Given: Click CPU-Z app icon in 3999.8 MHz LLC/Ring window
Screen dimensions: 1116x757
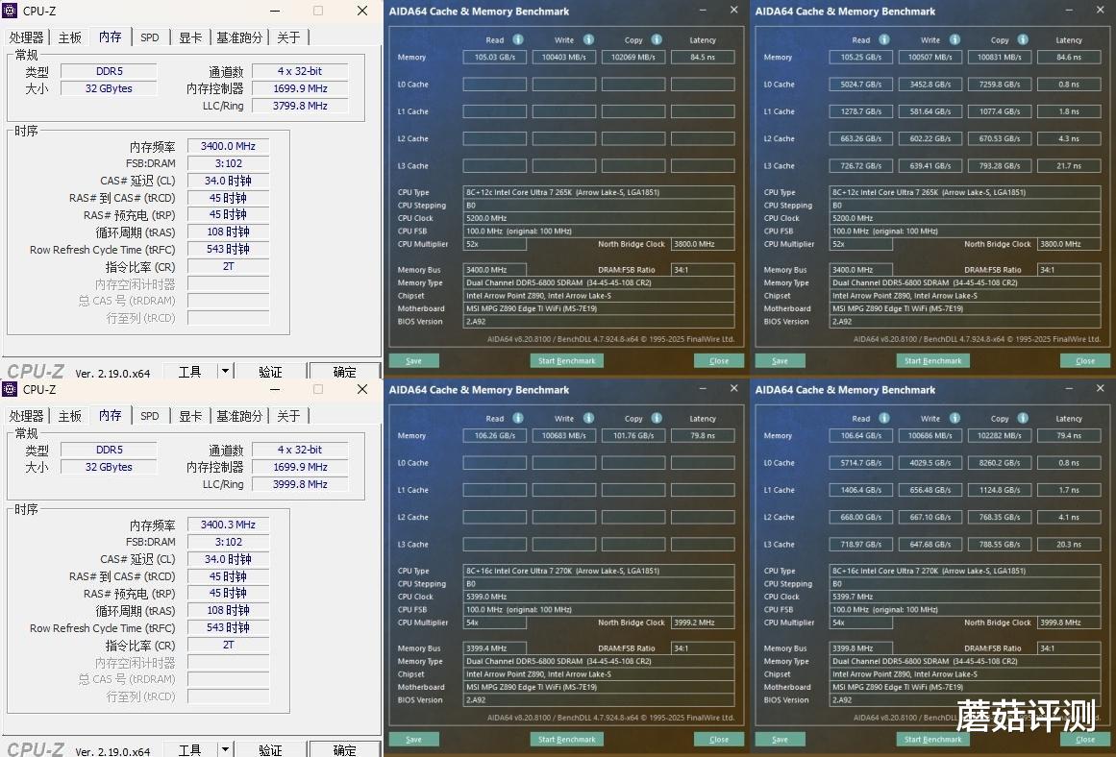Looking at the screenshot, I should 10,389.
